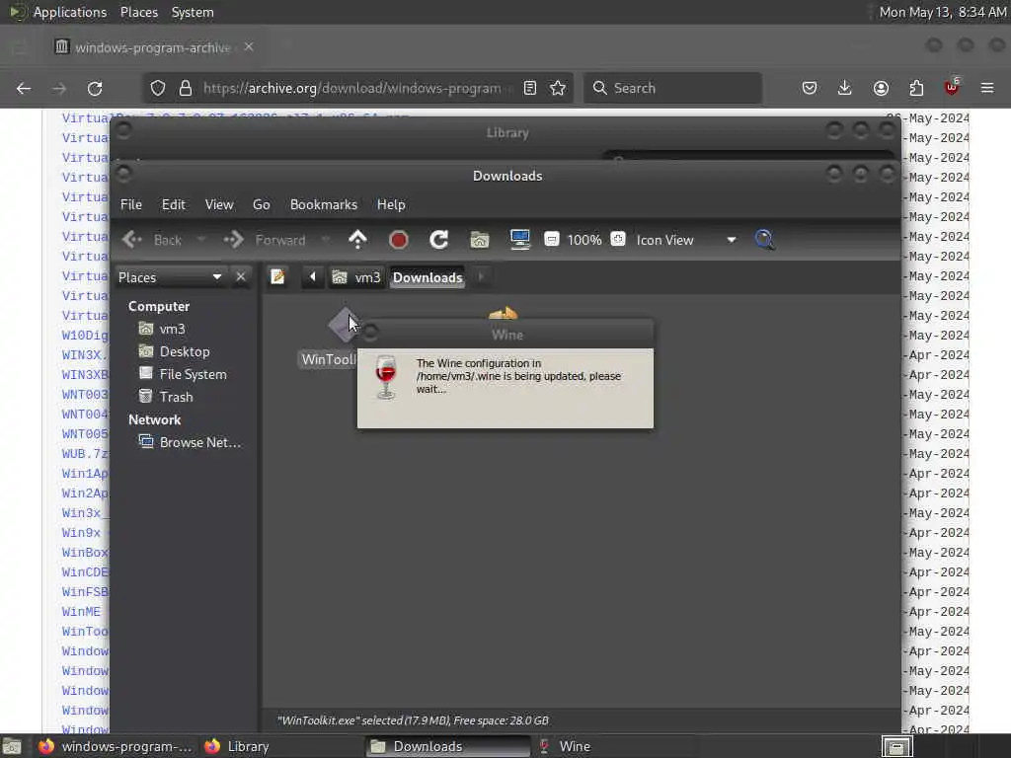Save page to Pocket
This screenshot has width=1011, height=758.
tap(810, 88)
